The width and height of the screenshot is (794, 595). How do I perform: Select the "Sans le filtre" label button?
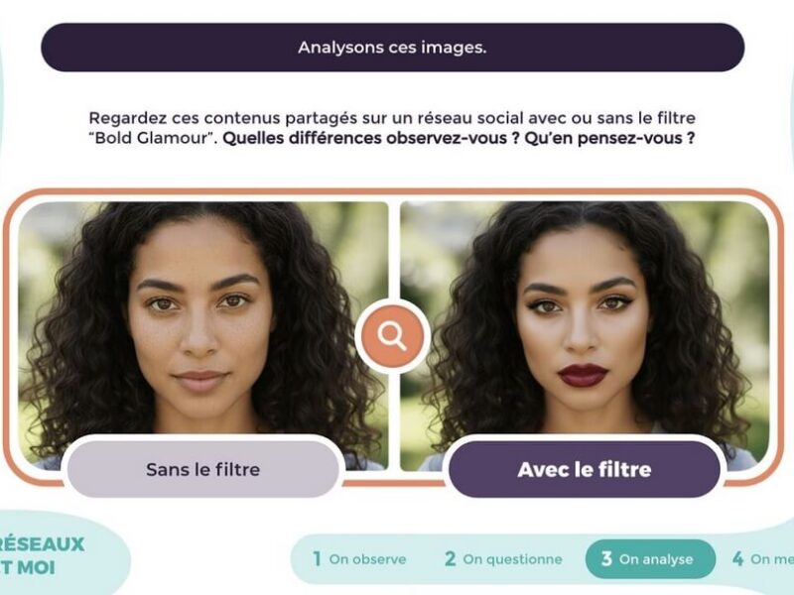tap(202, 469)
